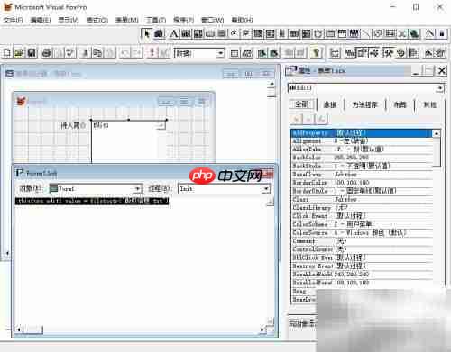Screen dimensions: 451x352
Task: Toggle the Layout Toolbar button
Action: pos(413,53)
